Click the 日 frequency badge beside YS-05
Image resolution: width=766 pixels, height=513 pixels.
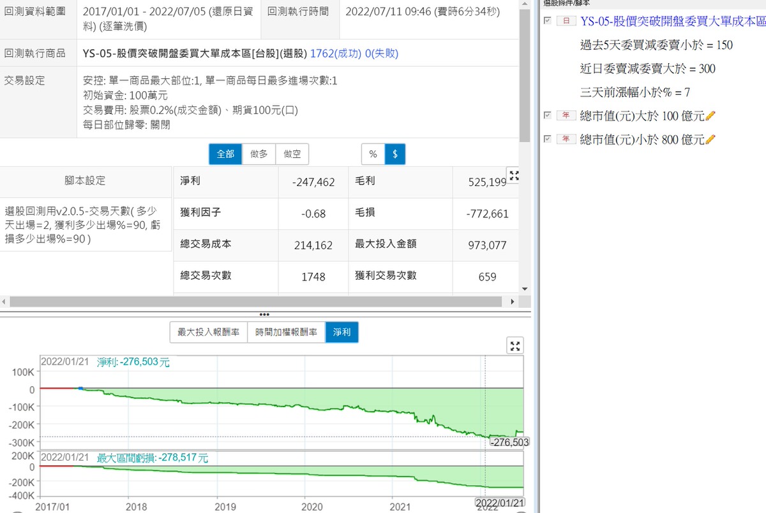(x=566, y=22)
